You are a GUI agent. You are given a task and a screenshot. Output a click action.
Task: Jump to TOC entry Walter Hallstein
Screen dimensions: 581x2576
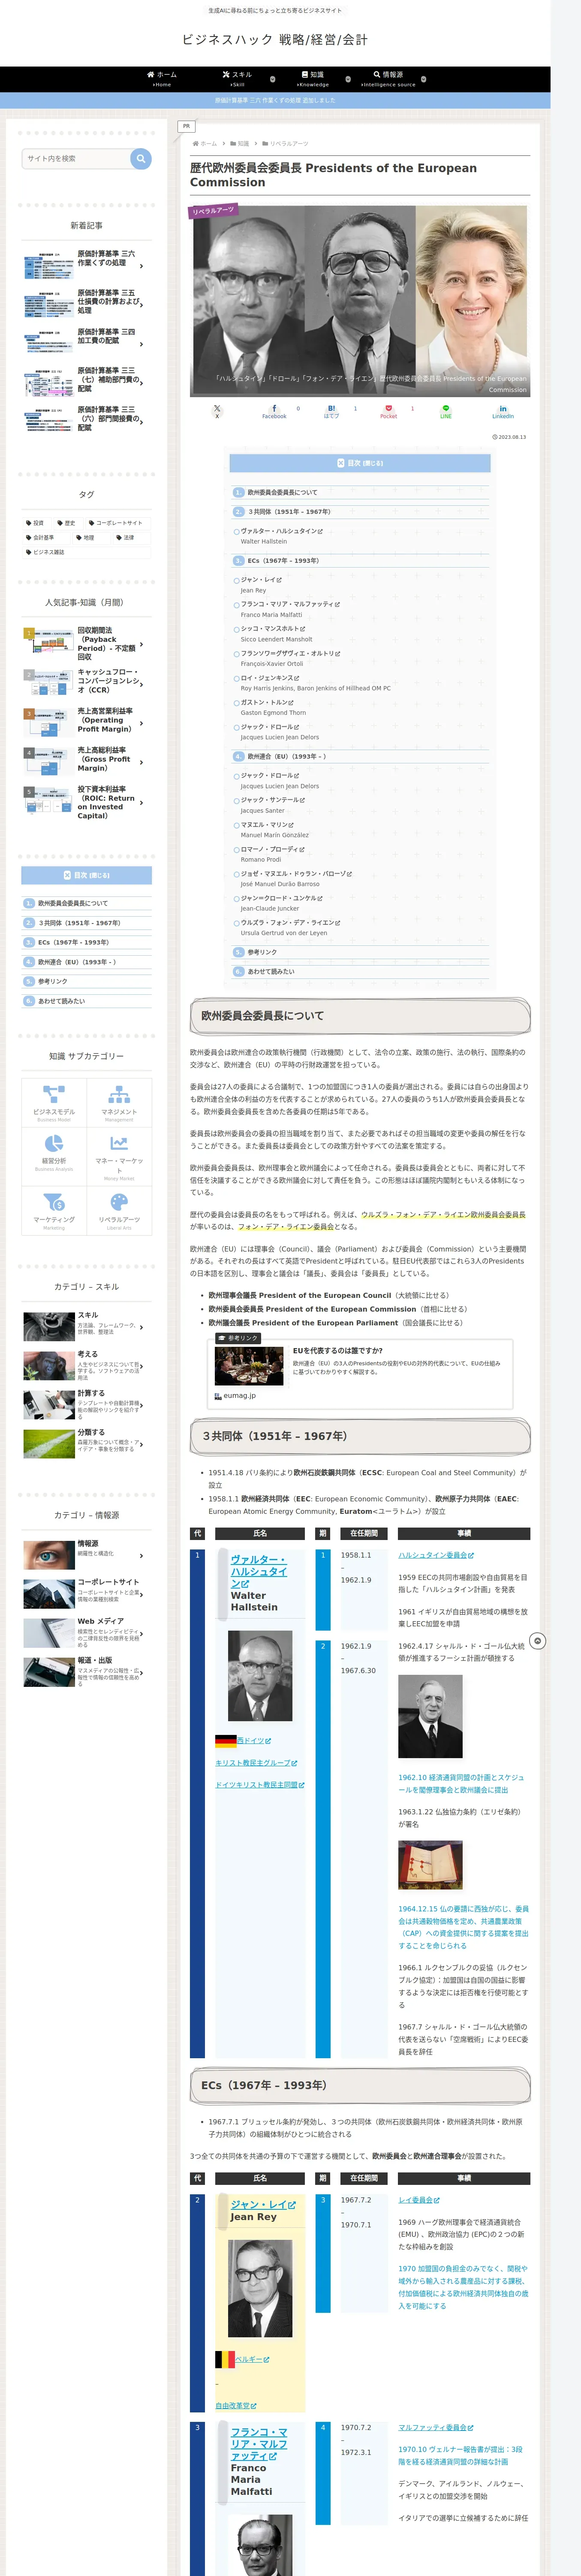click(x=264, y=541)
